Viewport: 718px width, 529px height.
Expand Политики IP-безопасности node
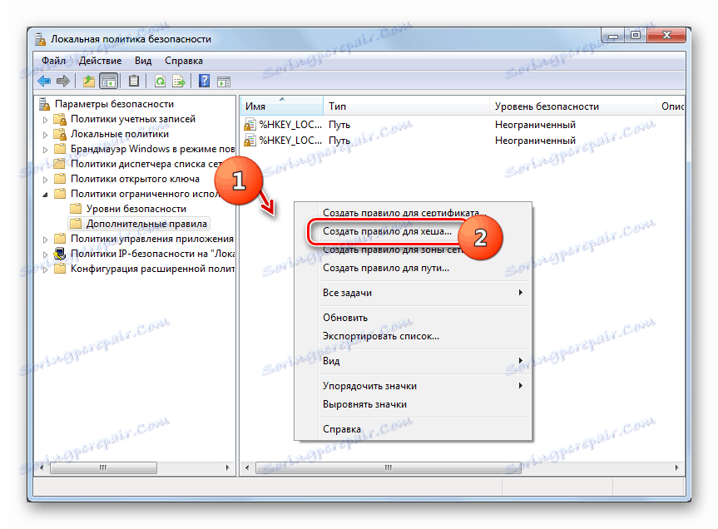(x=45, y=255)
